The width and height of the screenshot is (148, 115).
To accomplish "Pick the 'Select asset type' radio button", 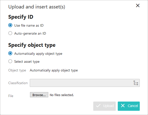I will (10, 61).
